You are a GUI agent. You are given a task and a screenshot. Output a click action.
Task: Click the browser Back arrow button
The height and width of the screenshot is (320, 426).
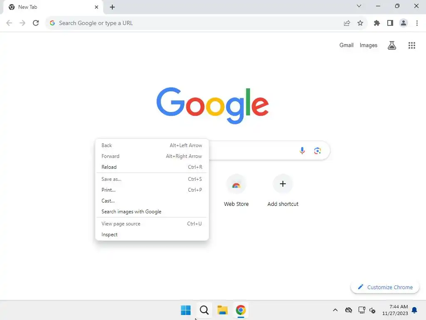[x=9, y=23]
